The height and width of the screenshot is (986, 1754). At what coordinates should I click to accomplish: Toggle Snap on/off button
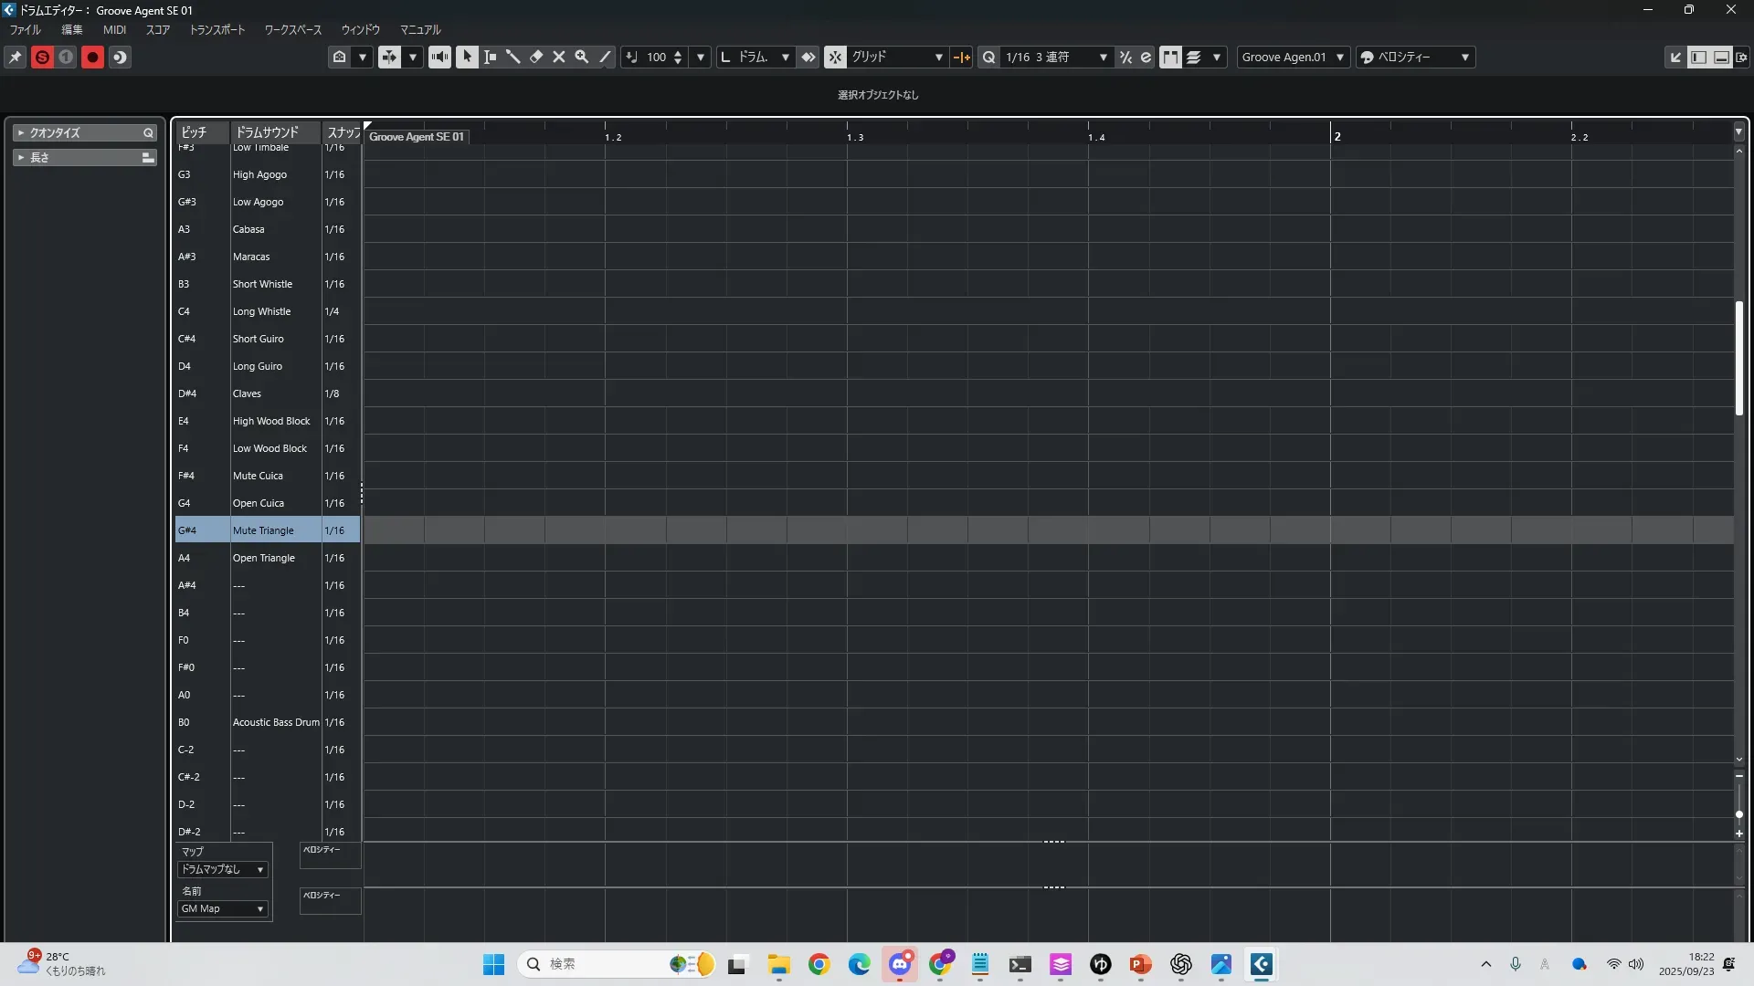835,57
